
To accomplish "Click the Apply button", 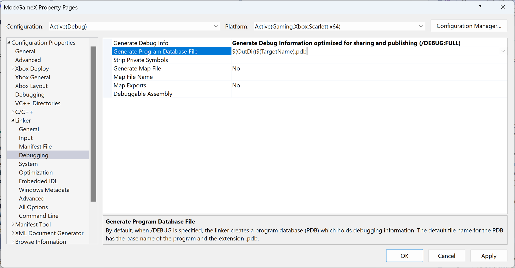I will 488,256.
